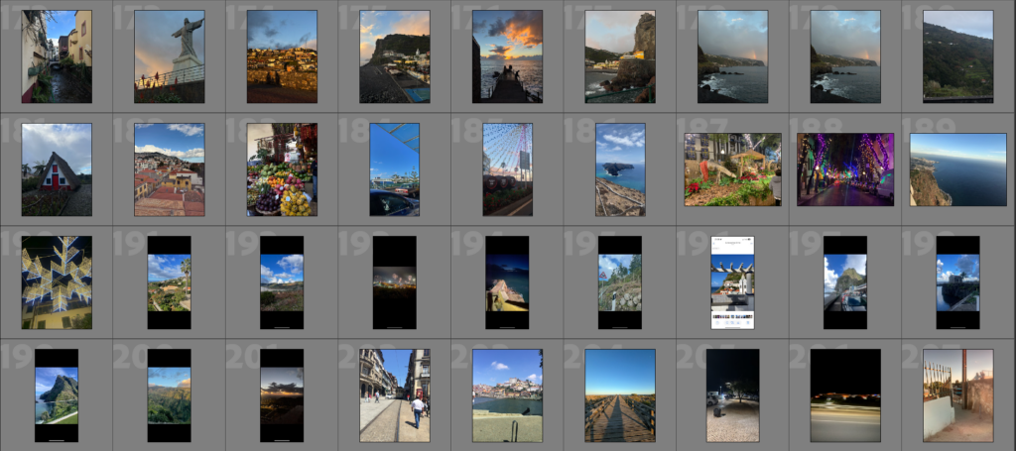This screenshot has height=451, width=1016.
Task: Open the blurry night lights landscape photo
Action: tap(845, 395)
